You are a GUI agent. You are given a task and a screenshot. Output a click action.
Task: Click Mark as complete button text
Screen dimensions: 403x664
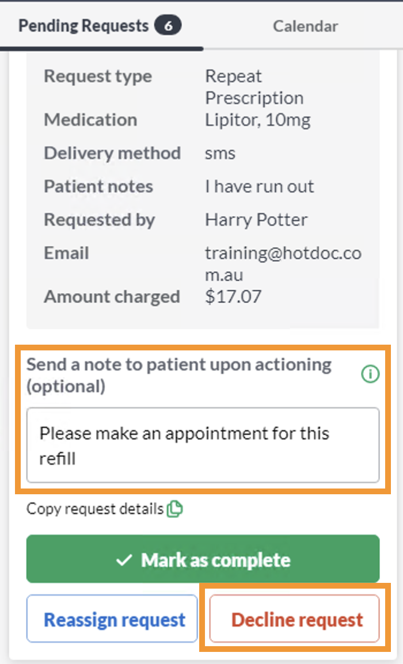coord(216,560)
